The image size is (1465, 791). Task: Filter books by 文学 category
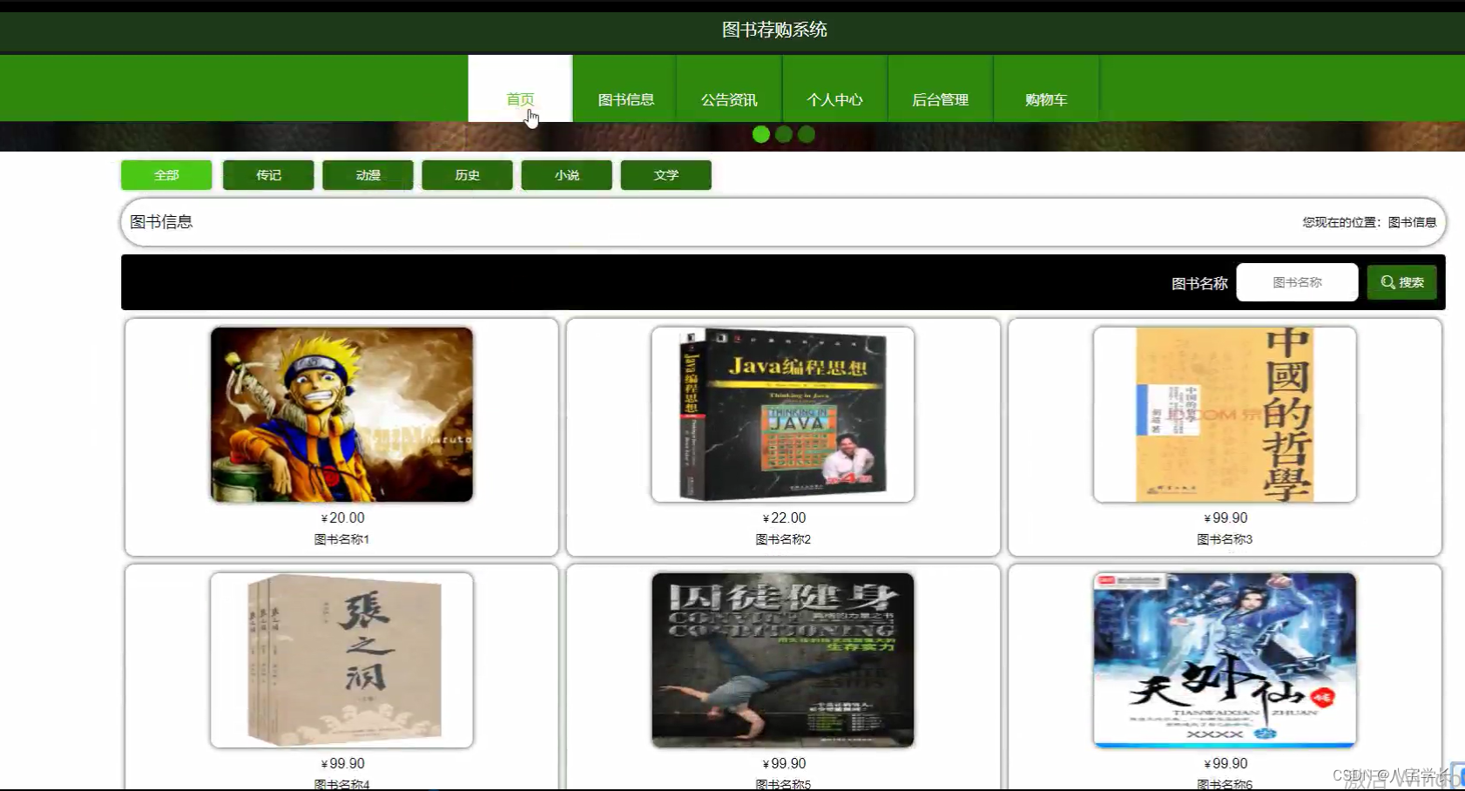[665, 175]
